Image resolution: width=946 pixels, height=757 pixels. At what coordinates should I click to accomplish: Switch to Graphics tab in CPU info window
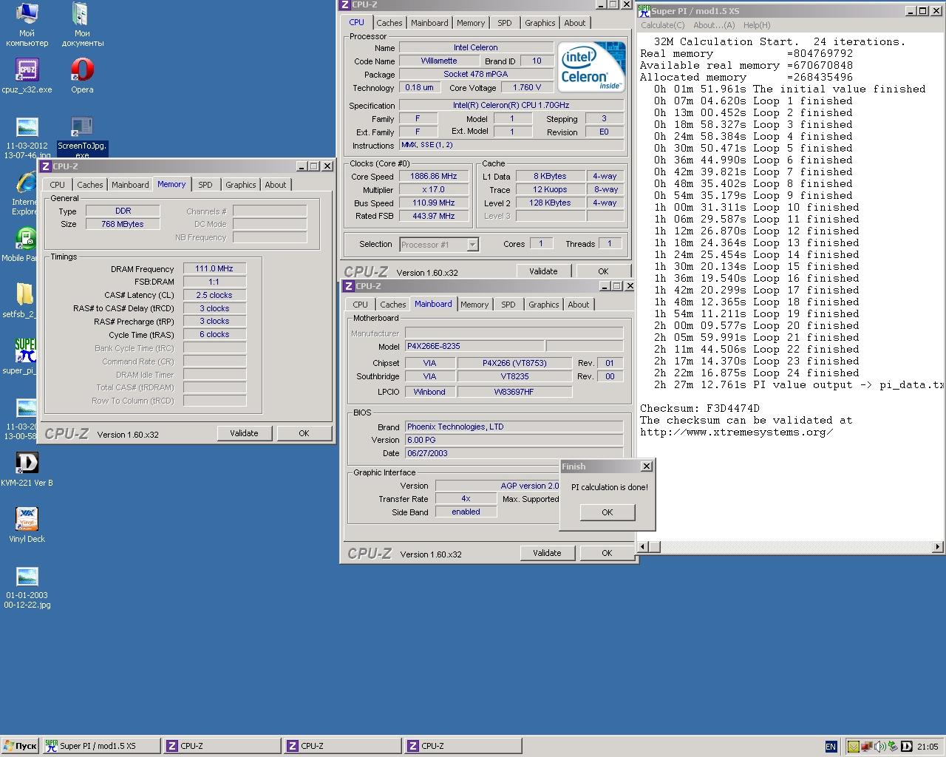(540, 23)
